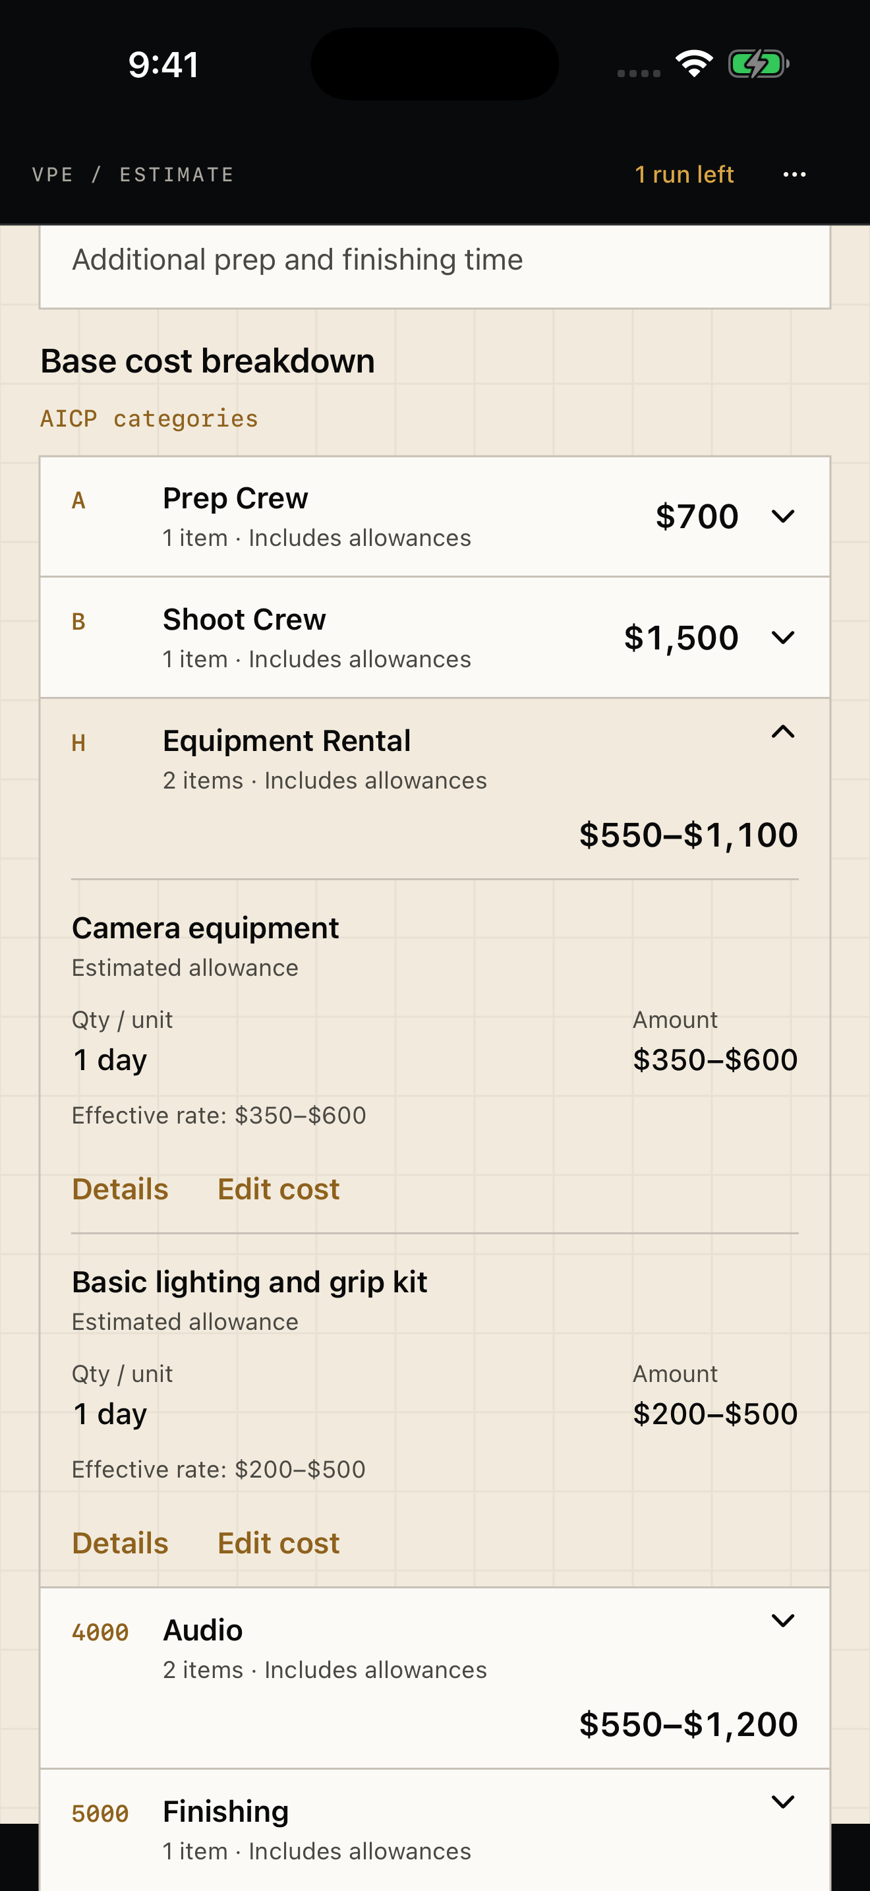Tap the 'Base cost breakdown' heading
This screenshot has width=870, height=1891.
(208, 361)
